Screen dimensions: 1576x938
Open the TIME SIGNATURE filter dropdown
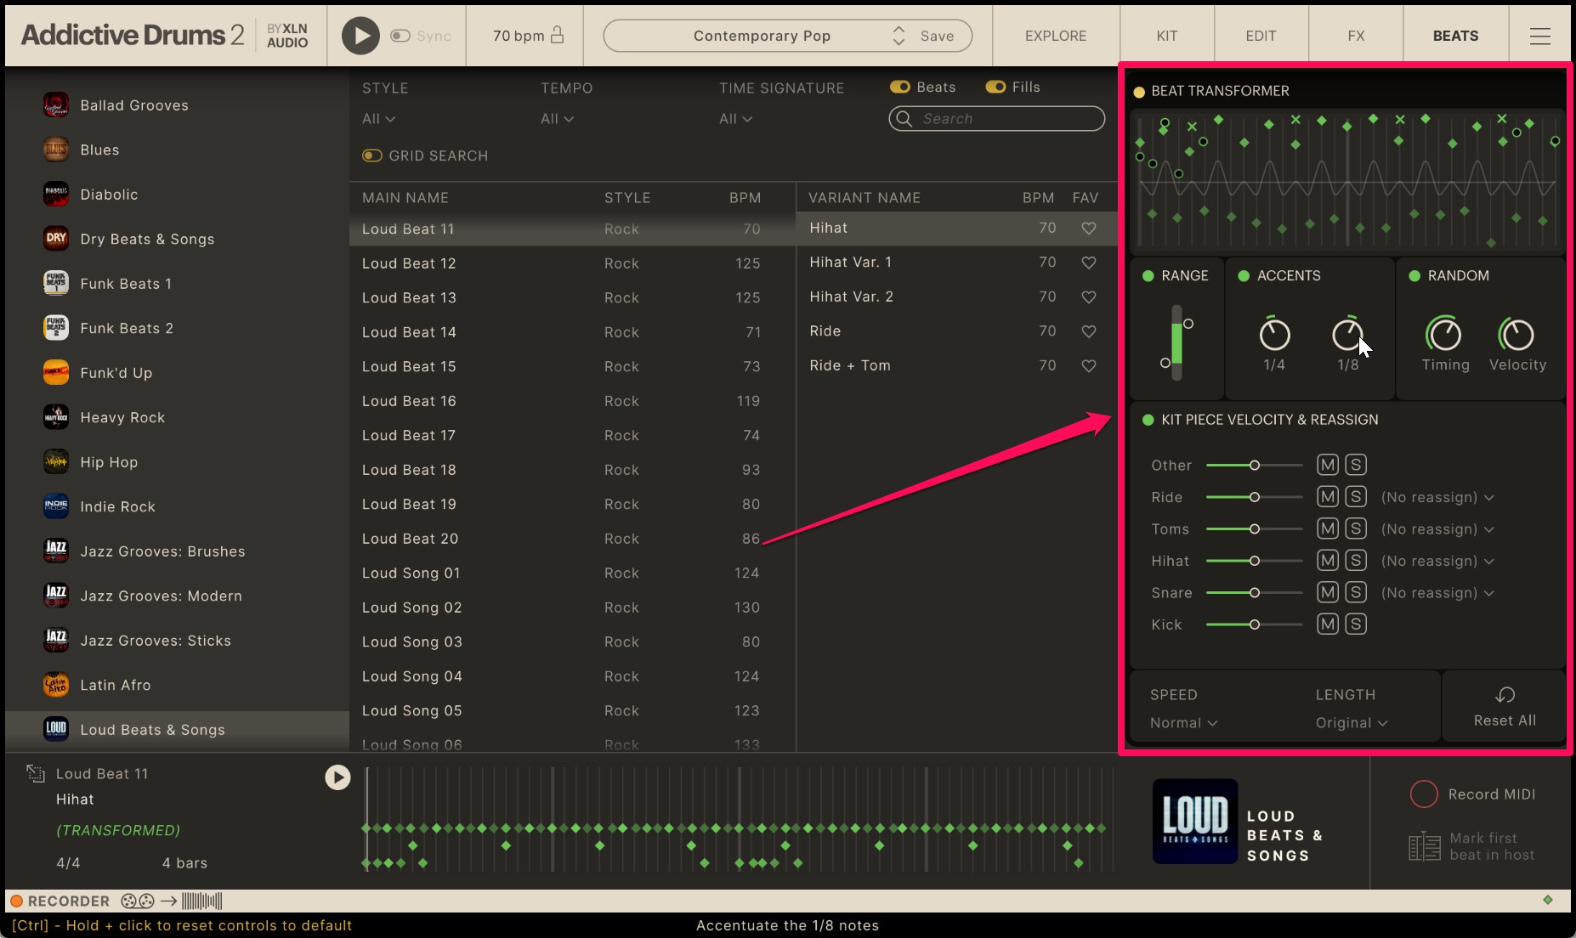pos(736,119)
